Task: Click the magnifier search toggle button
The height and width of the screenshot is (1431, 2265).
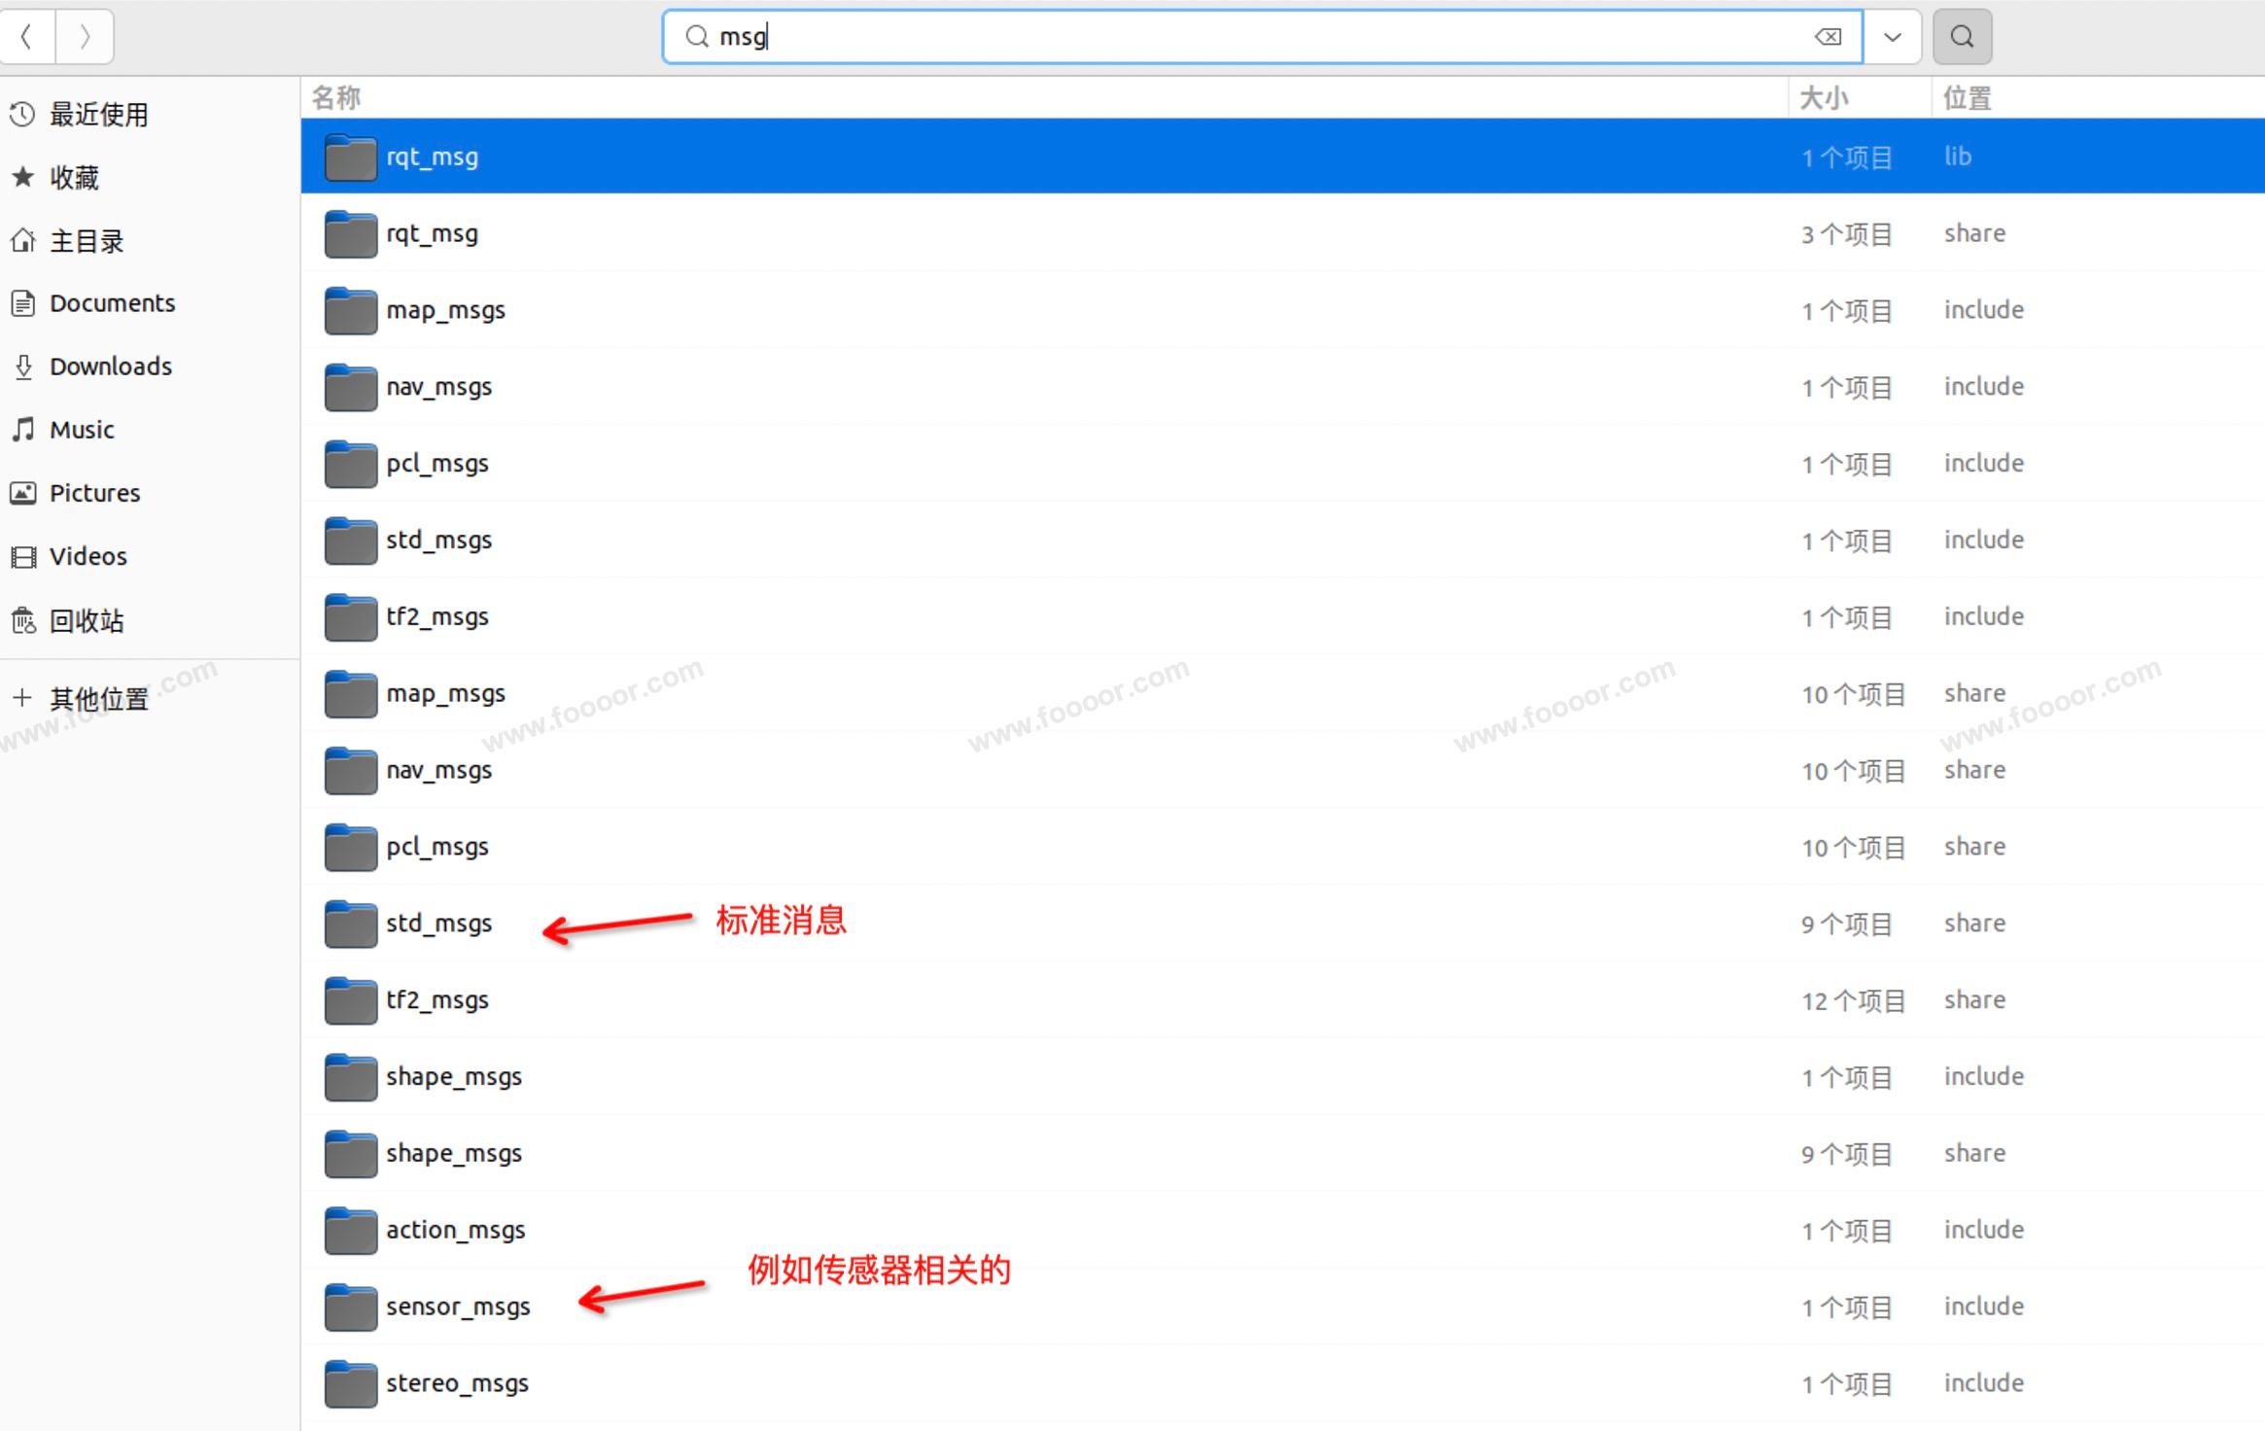Action: (1962, 37)
